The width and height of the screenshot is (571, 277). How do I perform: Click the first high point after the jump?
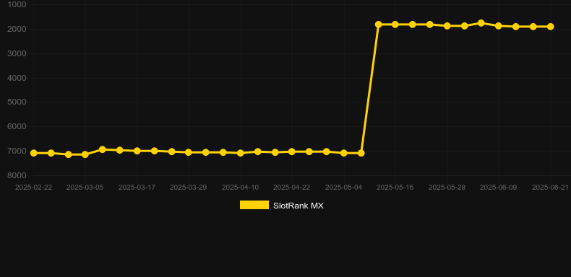(x=378, y=25)
